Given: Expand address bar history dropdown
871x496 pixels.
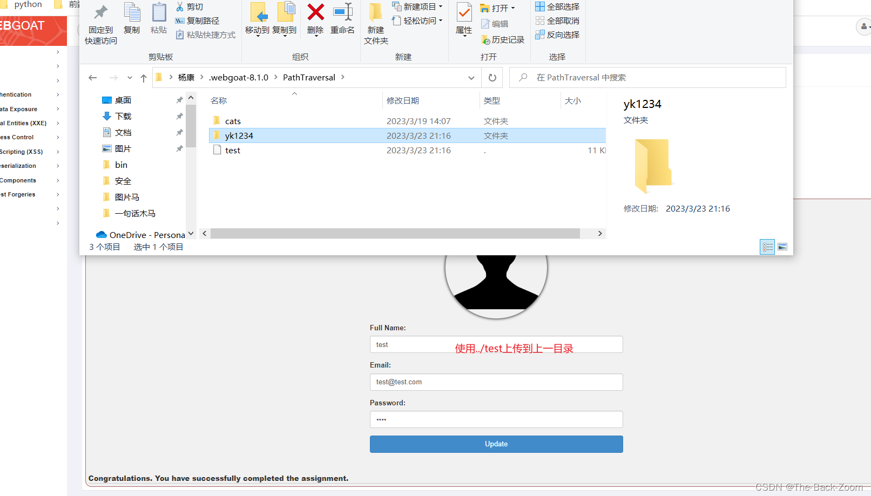Looking at the screenshot, I should [x=471, y=78].
